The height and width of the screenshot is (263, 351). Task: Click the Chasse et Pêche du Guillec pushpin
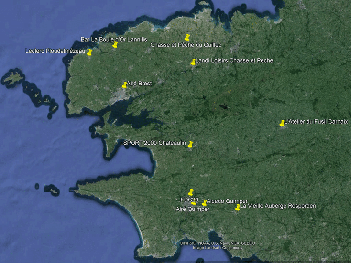pyautogui.click(x=187, y=37)
